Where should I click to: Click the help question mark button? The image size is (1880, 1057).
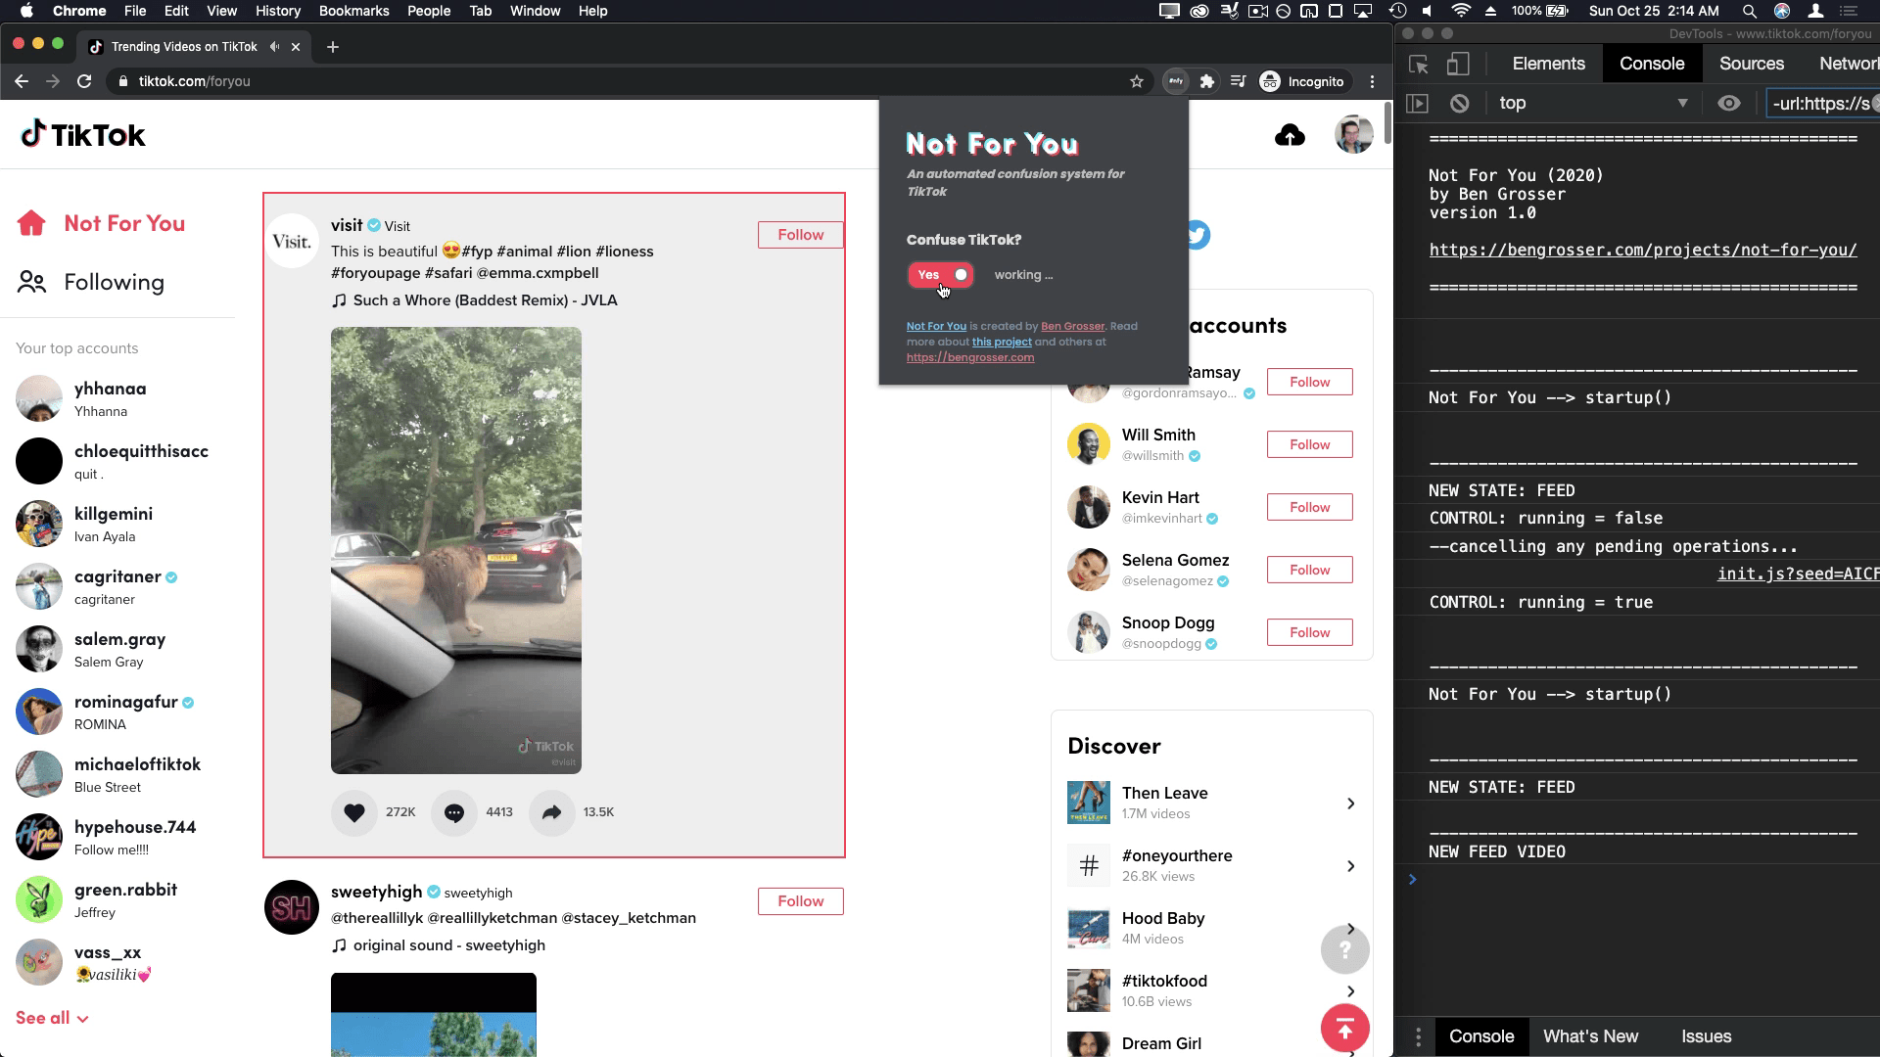point(1344,949)
